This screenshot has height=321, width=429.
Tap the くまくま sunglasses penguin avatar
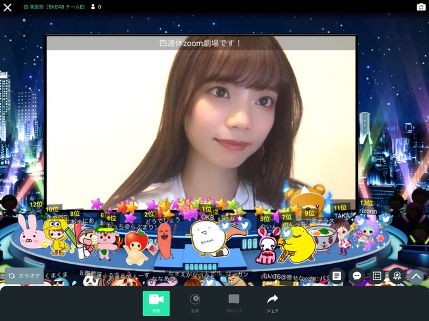pyautogui.click(x=59, y=282)
